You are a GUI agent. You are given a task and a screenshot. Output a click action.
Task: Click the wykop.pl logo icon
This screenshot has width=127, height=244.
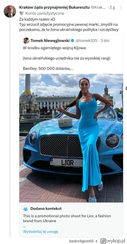click(x=103, y=241)
